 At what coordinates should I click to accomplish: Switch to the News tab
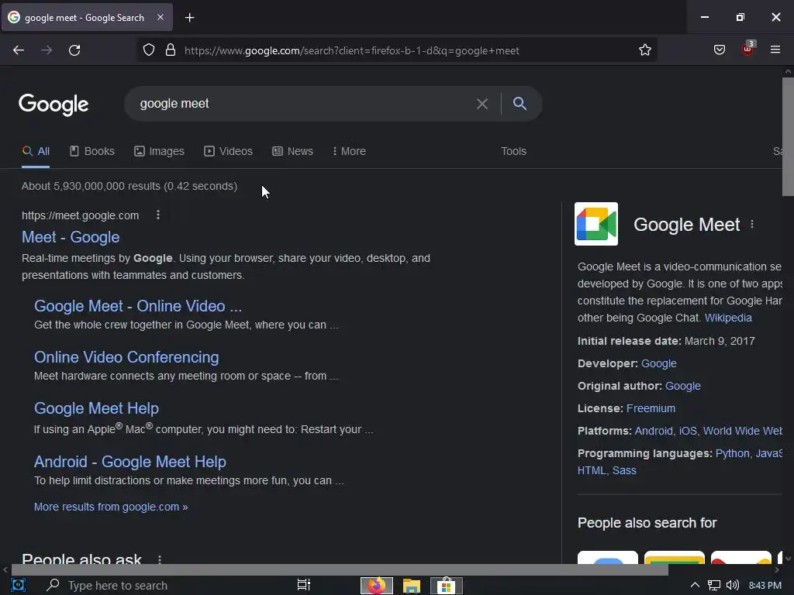(292, 151)
